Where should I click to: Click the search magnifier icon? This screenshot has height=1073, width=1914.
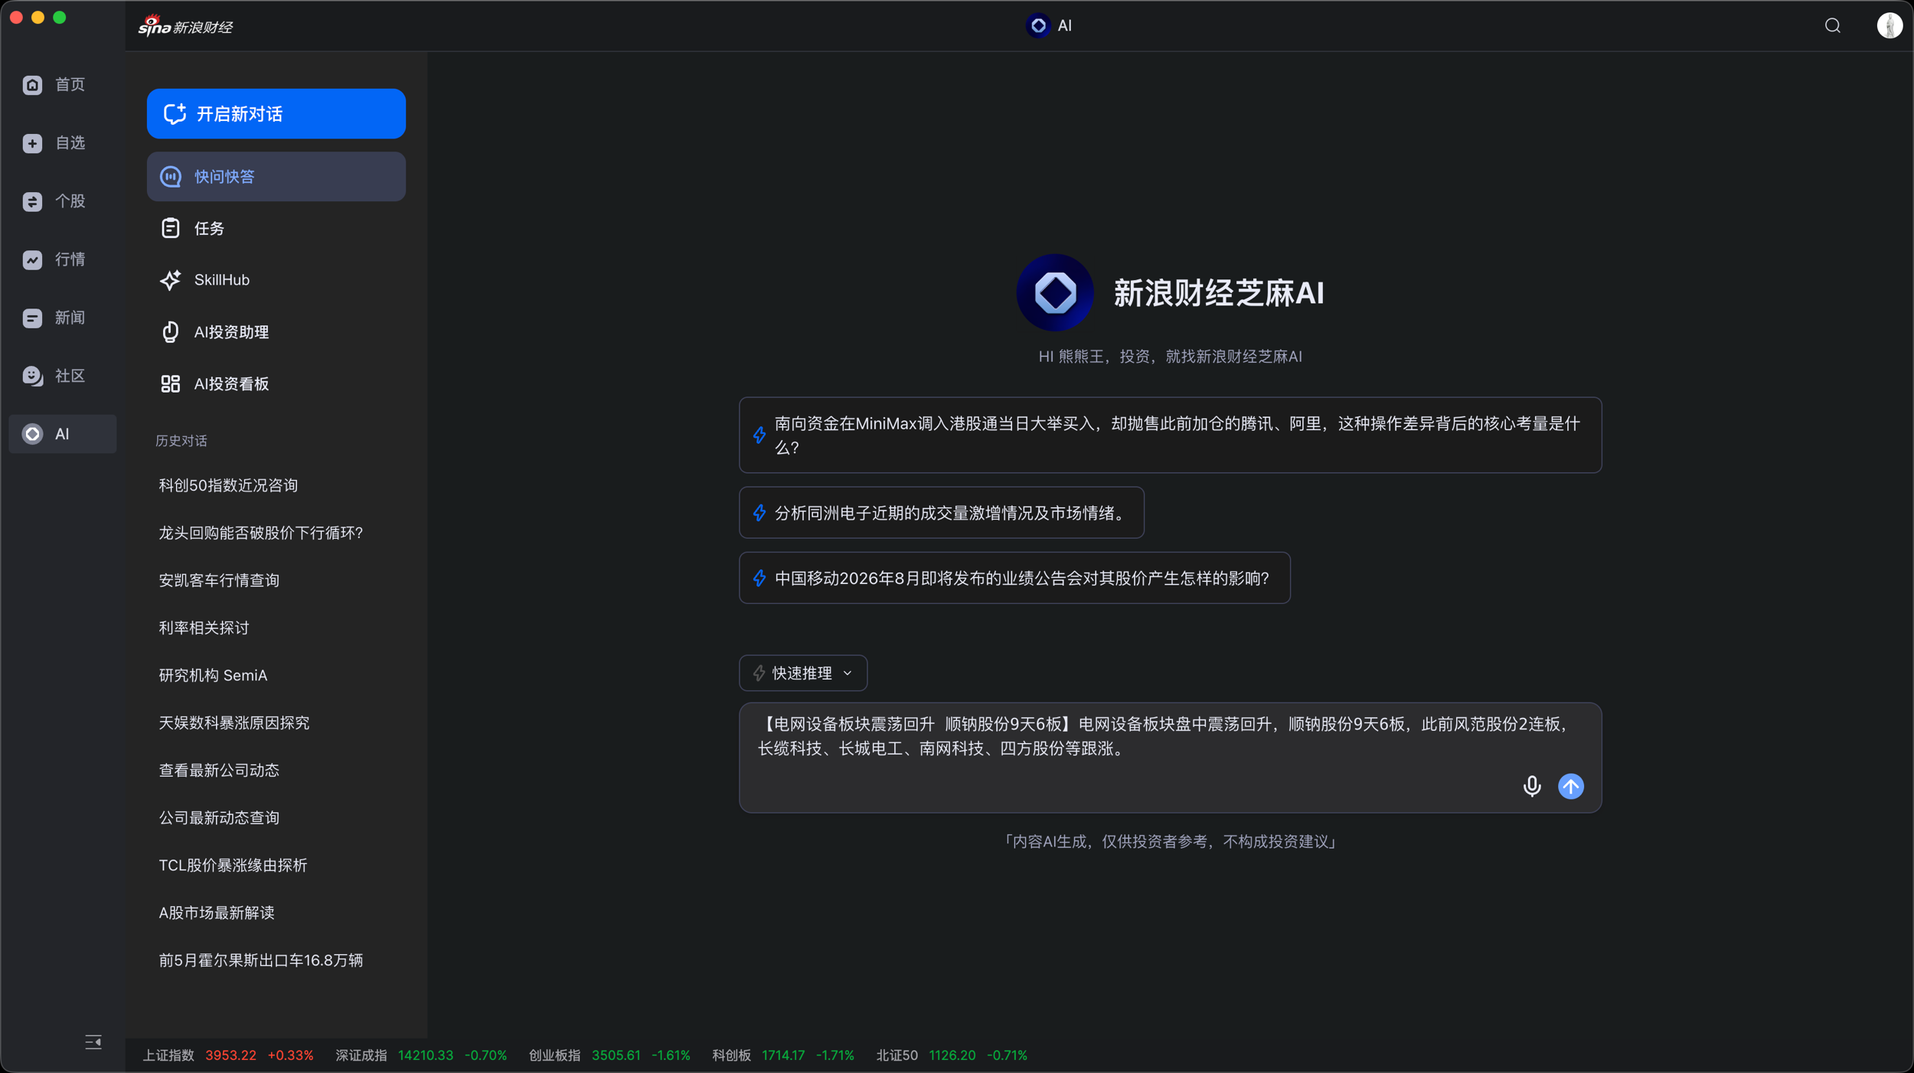(x=1832, y=26)
